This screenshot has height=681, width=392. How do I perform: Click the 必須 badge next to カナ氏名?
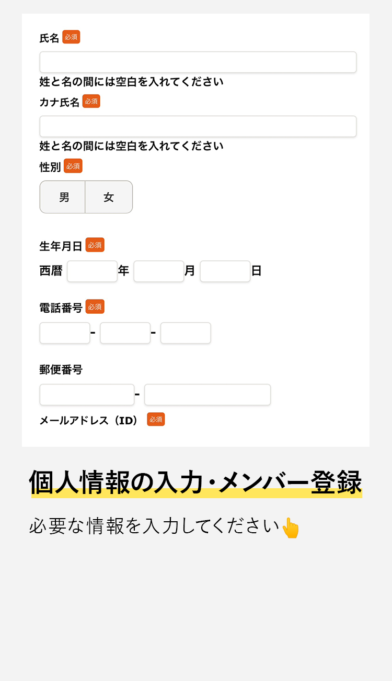91,102
